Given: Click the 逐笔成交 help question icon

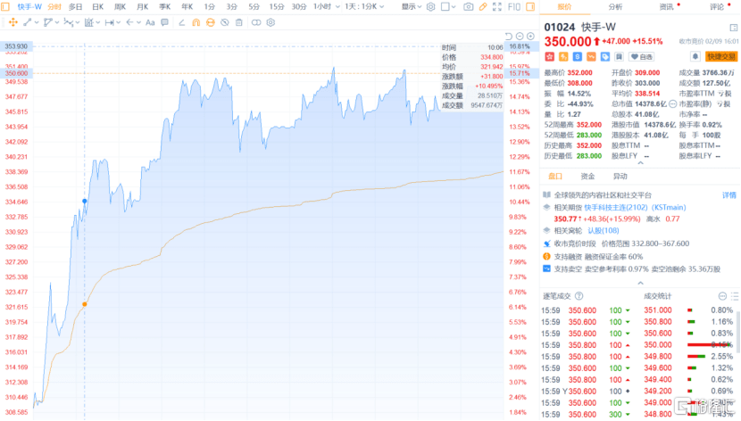Looking at the screenshot, I should point(579,296).
